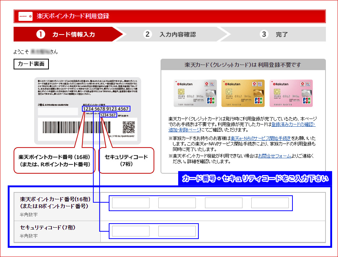
Task: Click the step 3 number circle
Action: pos(264,35)
